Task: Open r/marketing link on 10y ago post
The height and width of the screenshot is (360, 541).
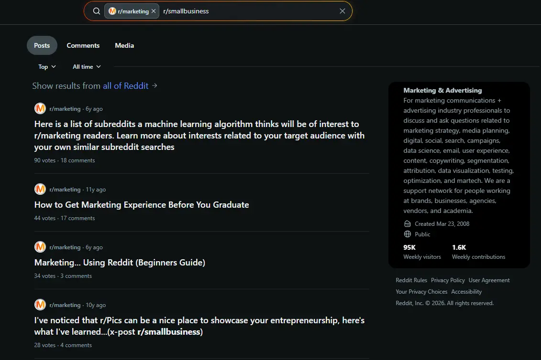Action: pyautogui.click(x=65, y=305)
